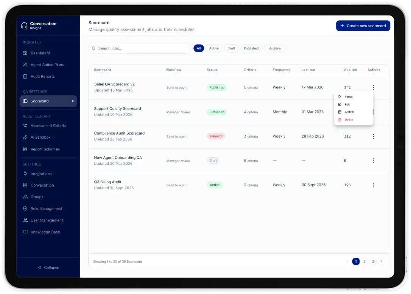
Task: Collapse the sidebar with chevrons
Action: tap(48, 268)
